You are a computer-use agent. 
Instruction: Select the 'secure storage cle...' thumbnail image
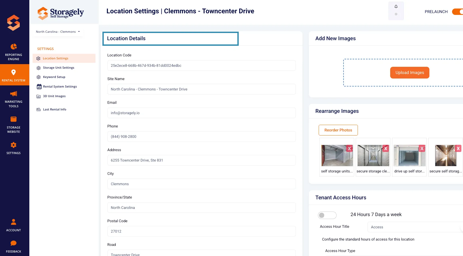[x=373, y=156]
